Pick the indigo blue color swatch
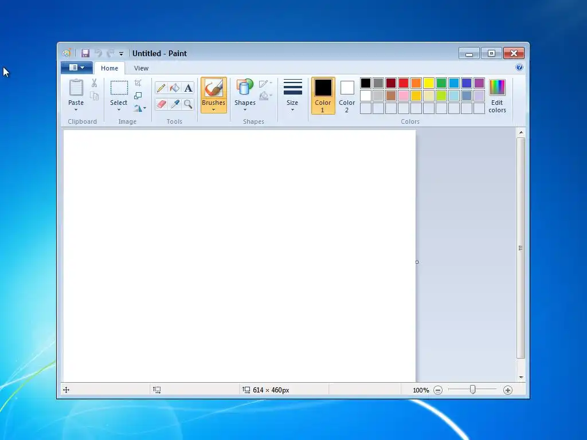This screenshot has height=440, width=587. [x=467, y=83]
